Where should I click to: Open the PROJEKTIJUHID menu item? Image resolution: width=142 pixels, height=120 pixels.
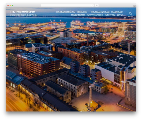(x=78, y=15)
